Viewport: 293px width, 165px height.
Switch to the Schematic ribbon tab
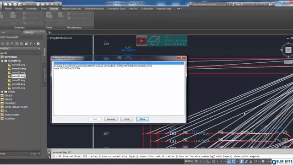click(32, 9)
